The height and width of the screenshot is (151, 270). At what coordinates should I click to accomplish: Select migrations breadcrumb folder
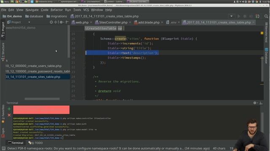57,16
